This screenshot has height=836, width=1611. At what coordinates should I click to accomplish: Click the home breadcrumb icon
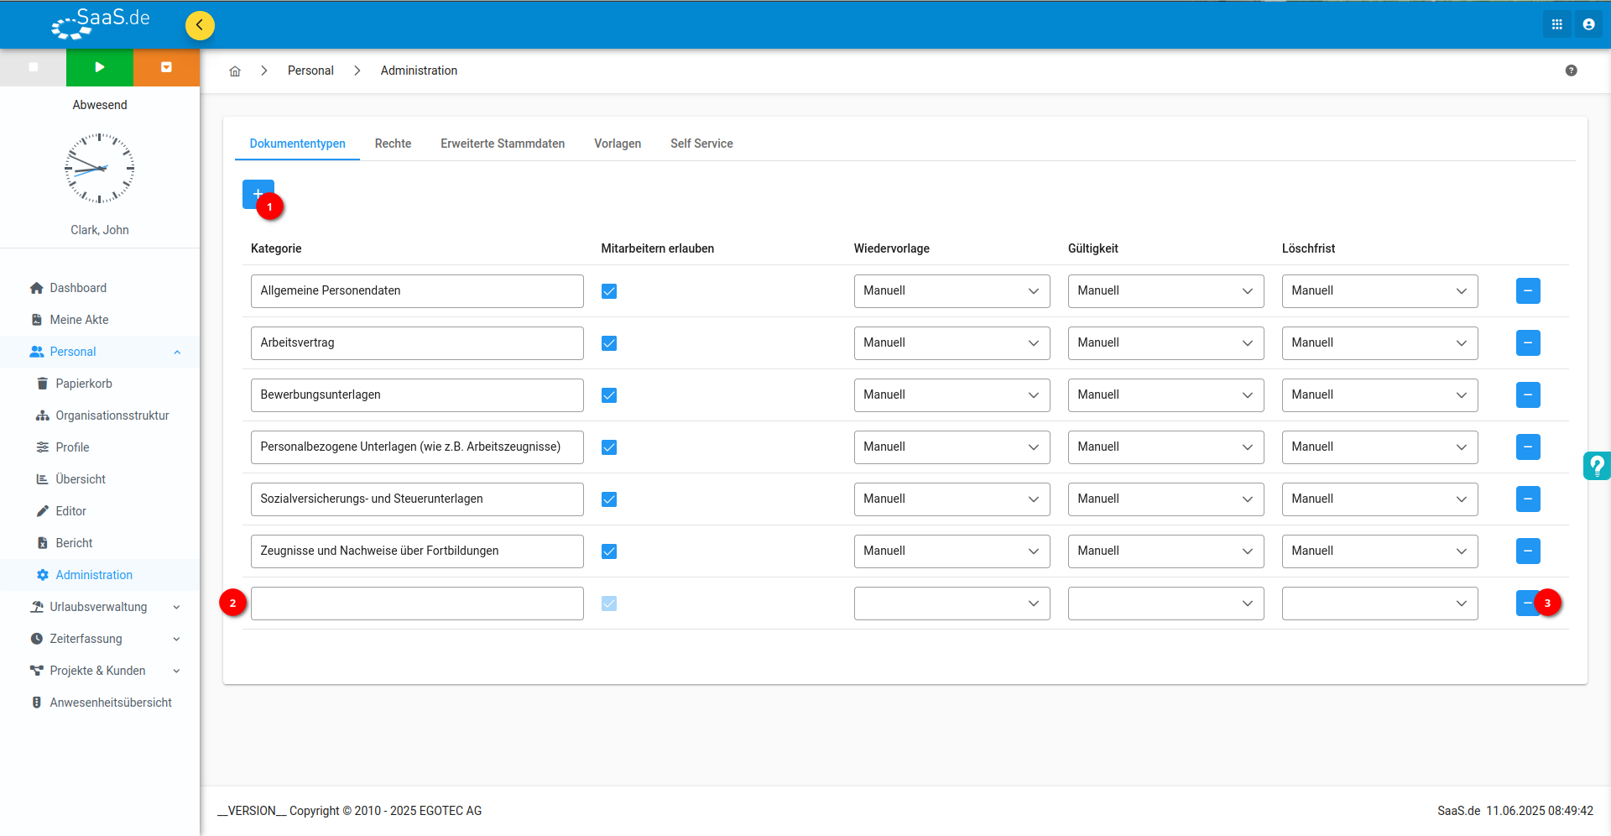235,71
